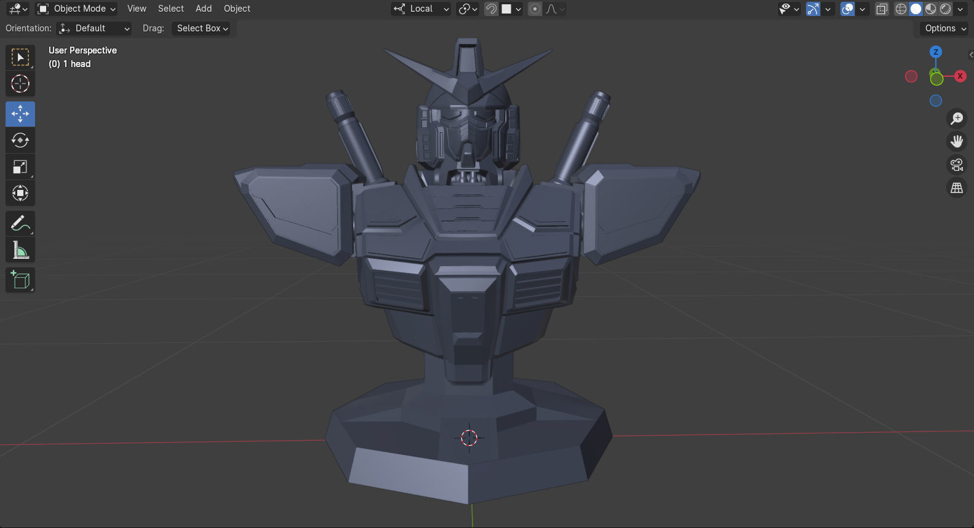Open the overlays options dropdown arrow
Screen dimensions: 974x528
pos(862,9)
